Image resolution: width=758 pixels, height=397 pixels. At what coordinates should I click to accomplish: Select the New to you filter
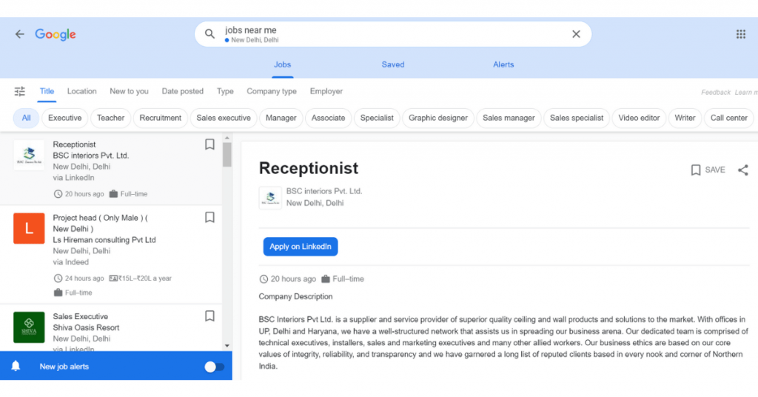coord(129,91)
